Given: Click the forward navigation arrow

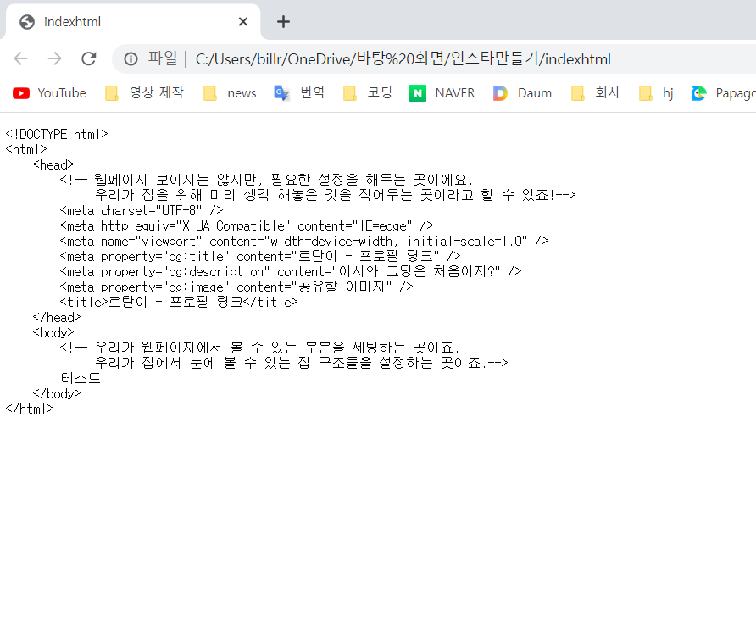Looking at the screenshot, I should click(x=54, y=58).
